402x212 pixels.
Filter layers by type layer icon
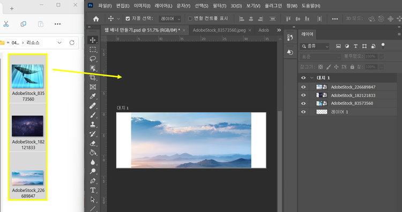coord(355,46)
